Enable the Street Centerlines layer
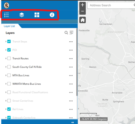The width and height of the screenshot is (135, 124). pos(9,101)
